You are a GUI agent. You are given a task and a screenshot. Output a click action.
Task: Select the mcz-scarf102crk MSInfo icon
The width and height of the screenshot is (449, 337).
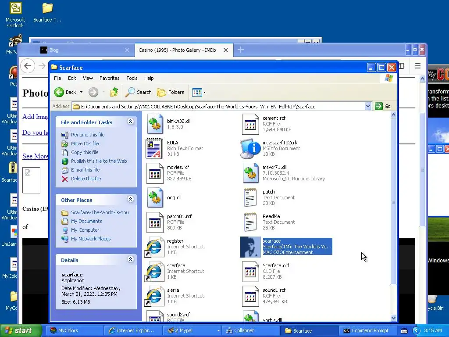(250, 148)
